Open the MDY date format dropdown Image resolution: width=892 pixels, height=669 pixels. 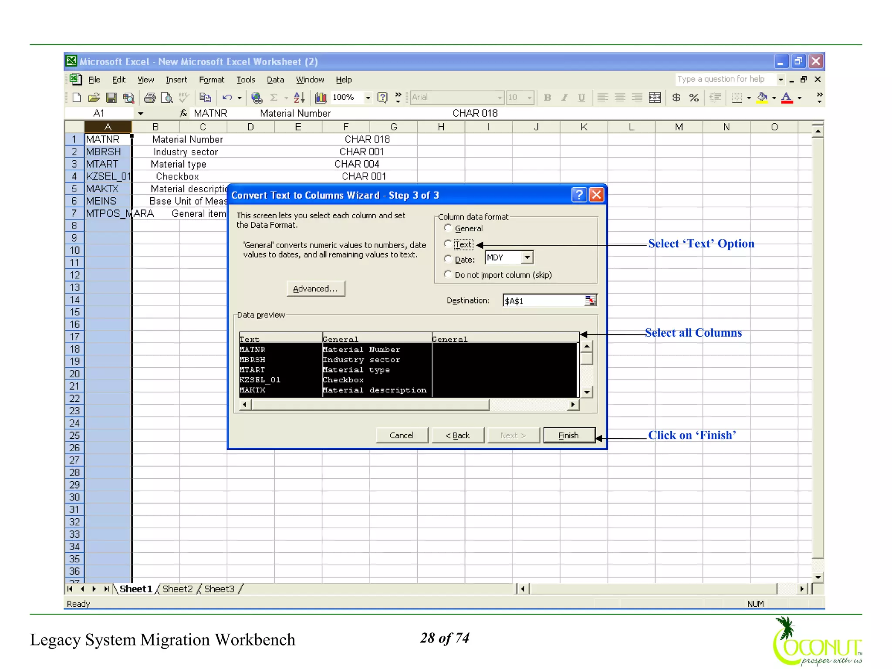coord(527,257)
